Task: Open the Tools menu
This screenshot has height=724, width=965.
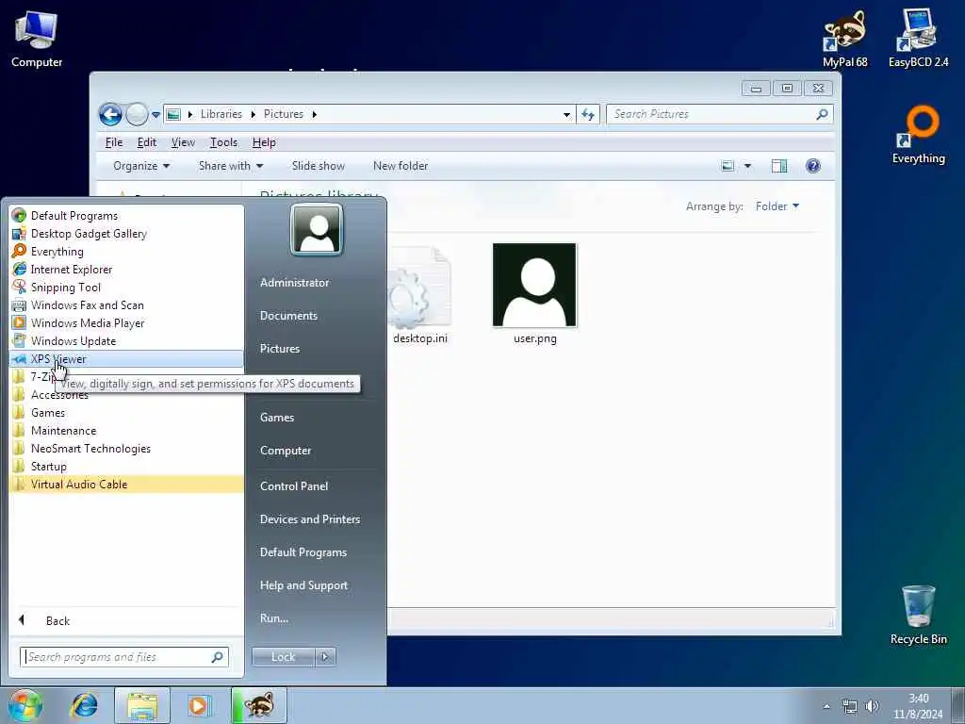Action: point(223,142)
